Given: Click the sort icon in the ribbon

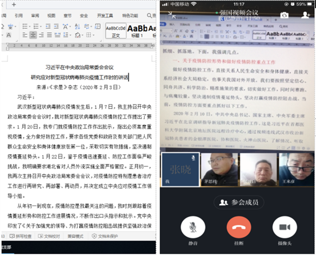Looking at the screenshot, I should pyautogui.click(x=77, y=26).
